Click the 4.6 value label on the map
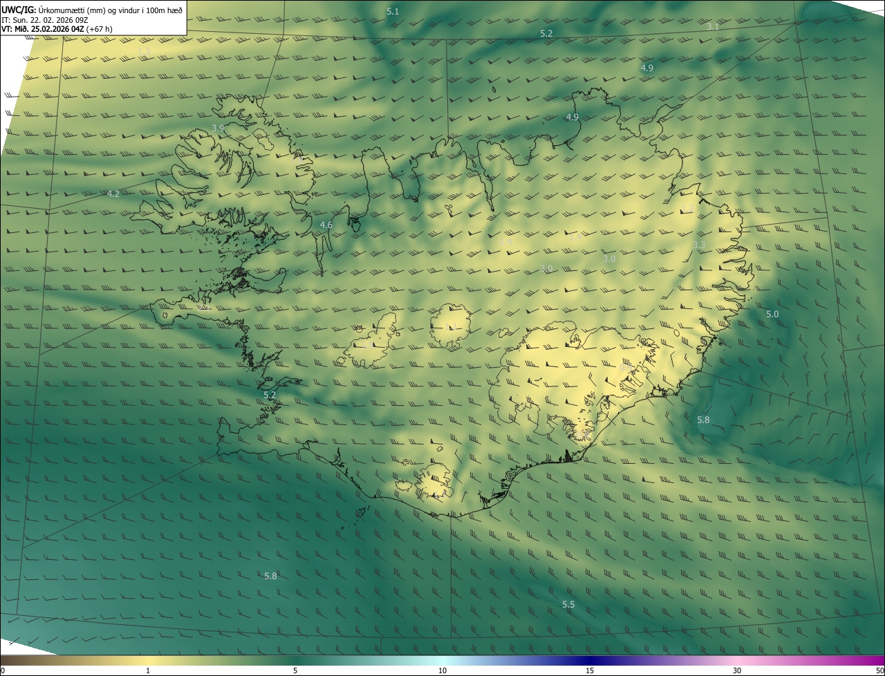 [326, 225]
